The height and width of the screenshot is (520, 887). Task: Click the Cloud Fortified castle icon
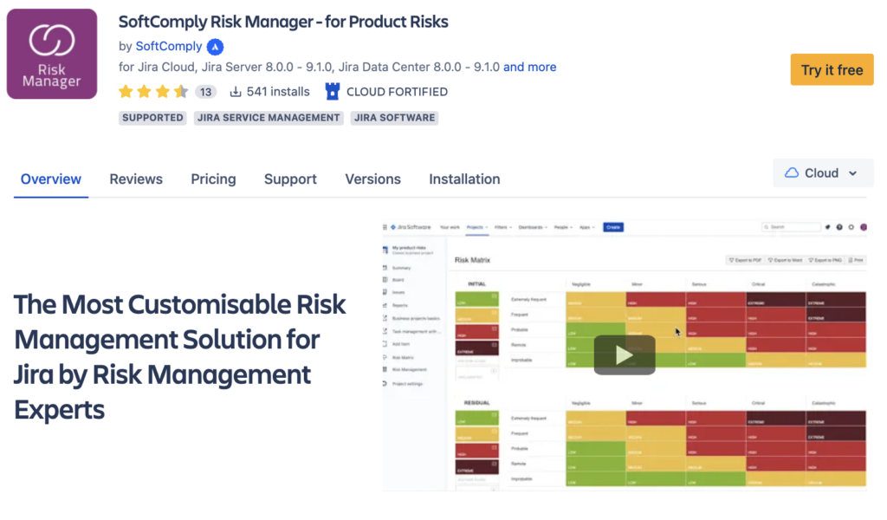(333, 92)
